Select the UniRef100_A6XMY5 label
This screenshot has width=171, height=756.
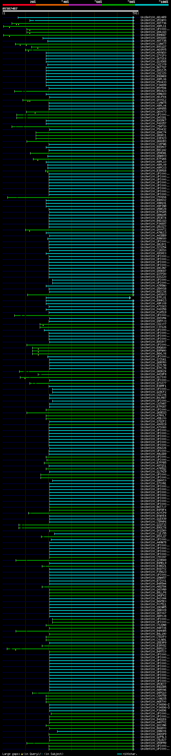(x=153, y=50)
